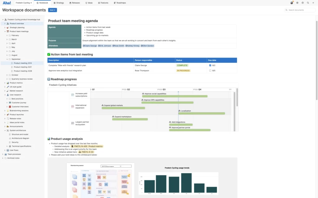The height and width of the screenshot is (198, 318).
Task: Switch to the Roadmaps tab
Action: coord(120,3)
